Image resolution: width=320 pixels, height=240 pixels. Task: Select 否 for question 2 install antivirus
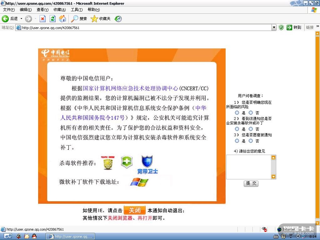[251, 129]
